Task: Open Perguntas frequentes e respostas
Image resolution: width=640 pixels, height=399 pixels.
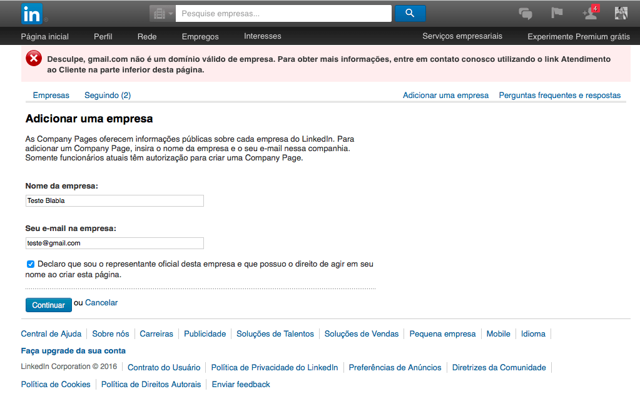Action: (x=559, y=96)
